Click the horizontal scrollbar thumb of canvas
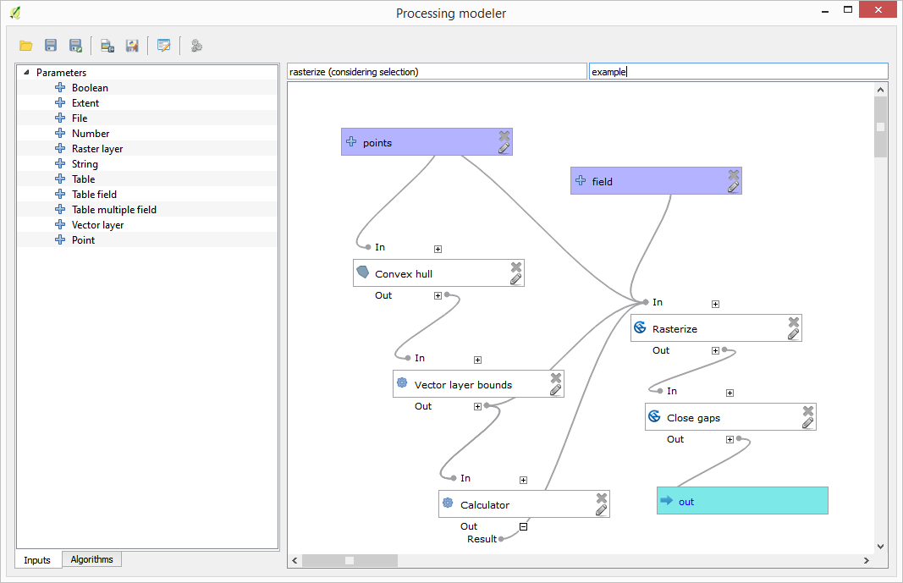 coord(349,560)
